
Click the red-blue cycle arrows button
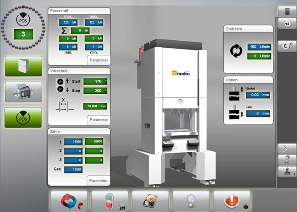click(69, 201)
